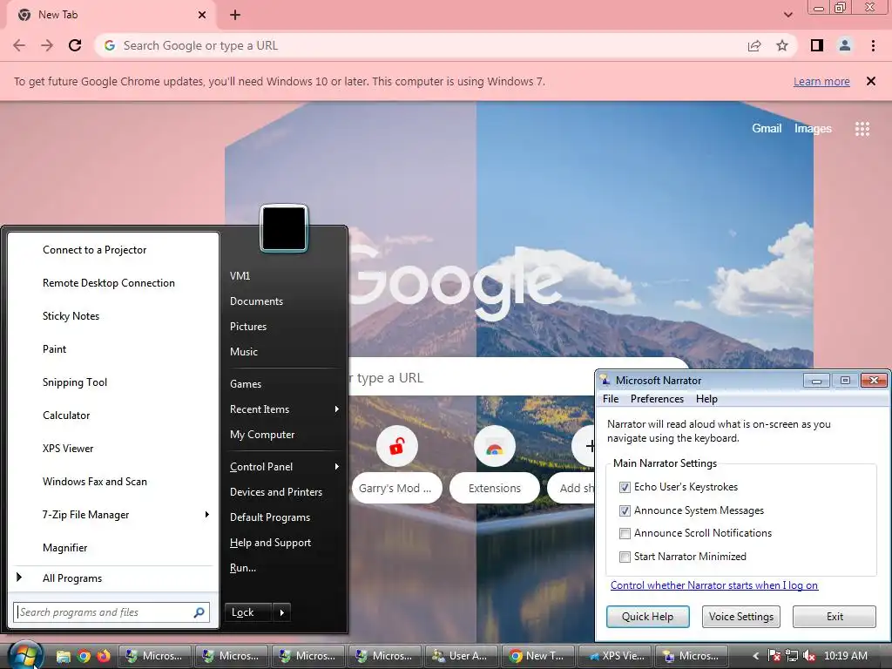Screen dimensions: 892x669
Task: Launch Firefox from quick launch icon
Action: (104, 656)
